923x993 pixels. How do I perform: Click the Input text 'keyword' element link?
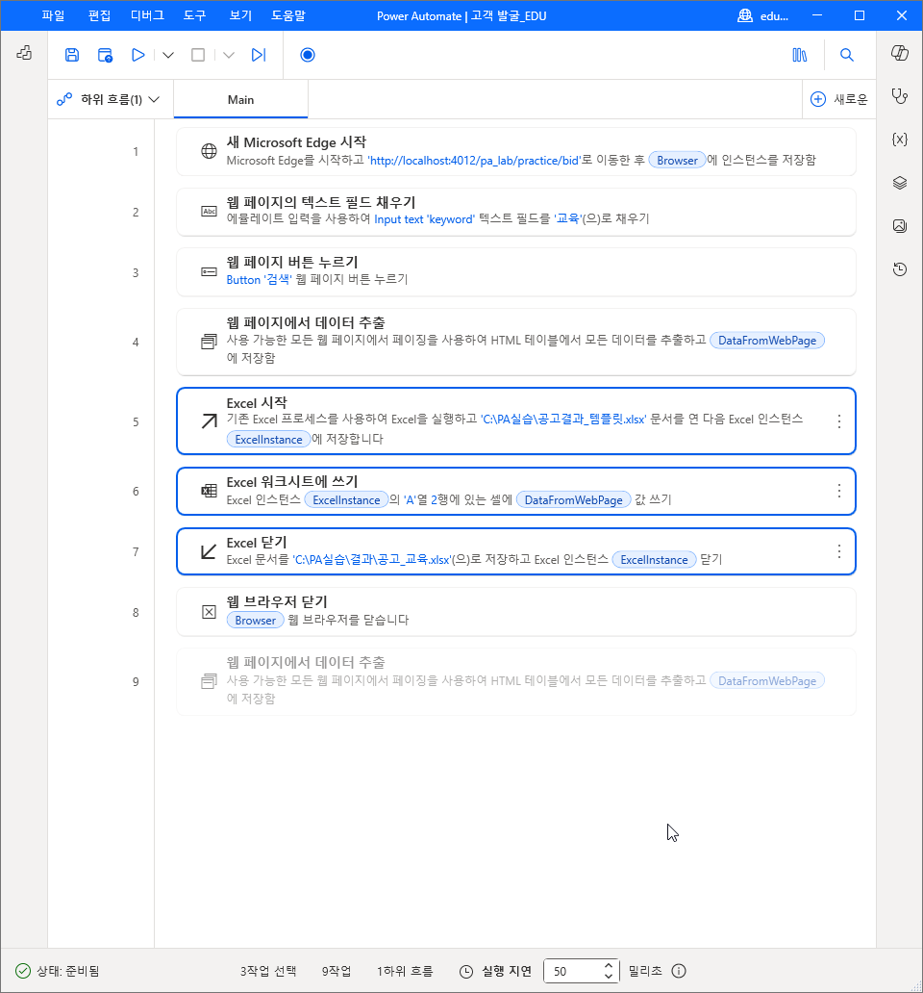coord(424,219)
